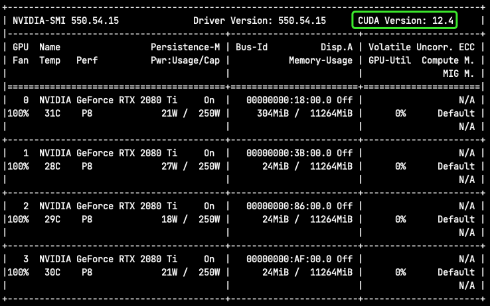Image resolution: width=490 pixels, height=306 pixels.
Task: Select the "24MiB" memory value for GPU 3
Action: click(276, 272)
